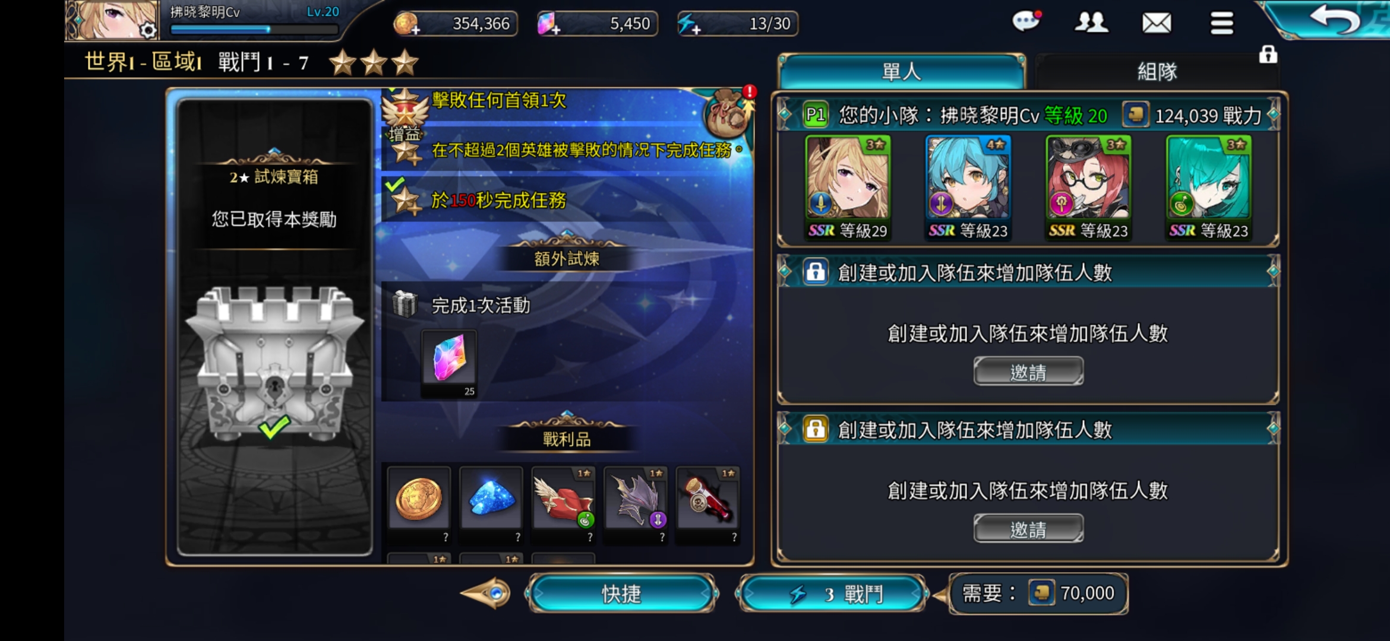Open the loot bag with alert badge
Screen dimensions: 1390x641
coord(728,112)
